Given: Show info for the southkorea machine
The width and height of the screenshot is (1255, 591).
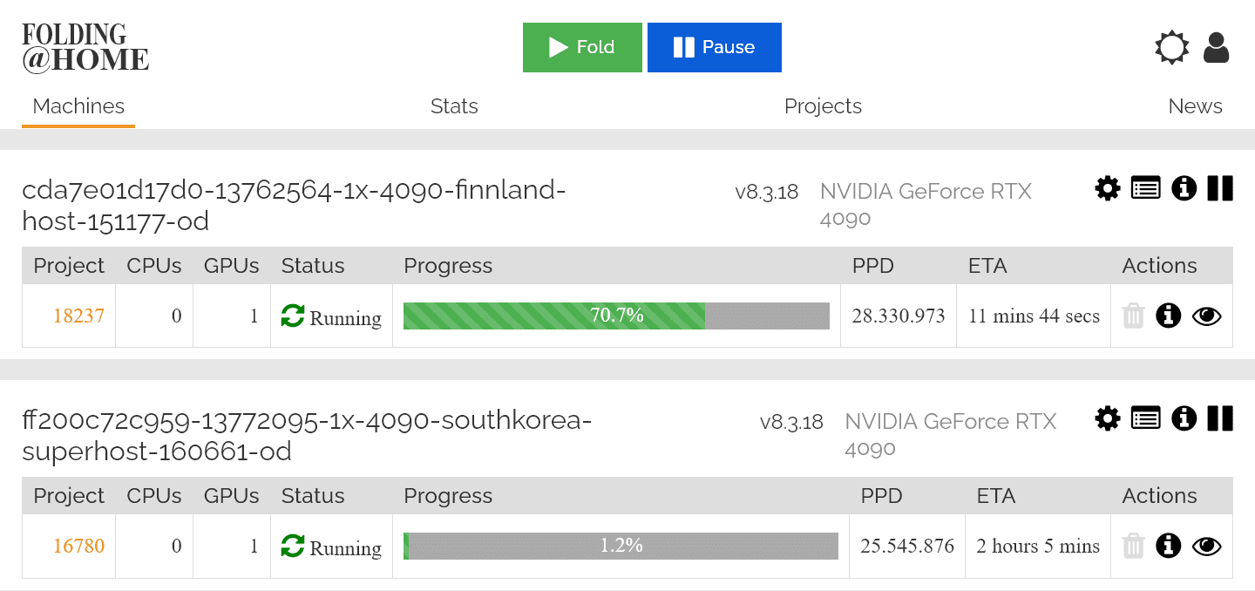Looking at the screenshot, I should click(x=1184, y=418).
